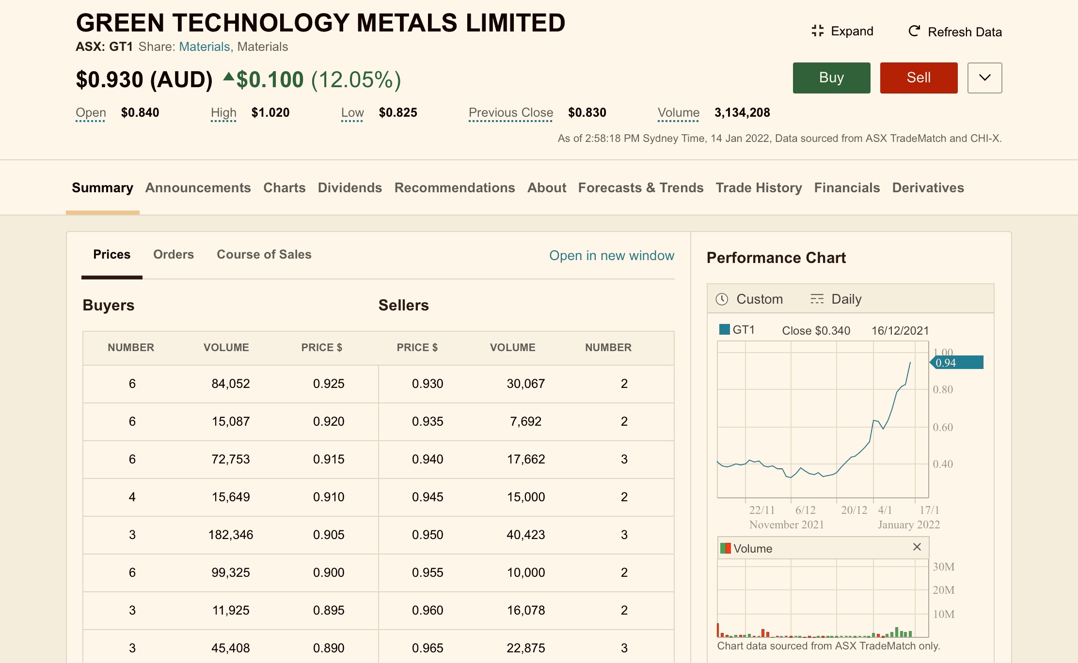This screenshot has height=663, width=1078.
Task: Open the Course of Sales sub-tab
Action: tap(264, 255)
